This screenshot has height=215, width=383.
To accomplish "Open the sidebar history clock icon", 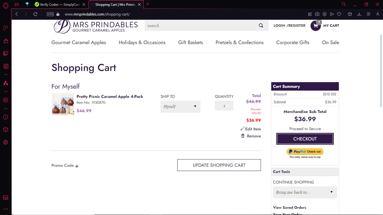I will 6,117.
